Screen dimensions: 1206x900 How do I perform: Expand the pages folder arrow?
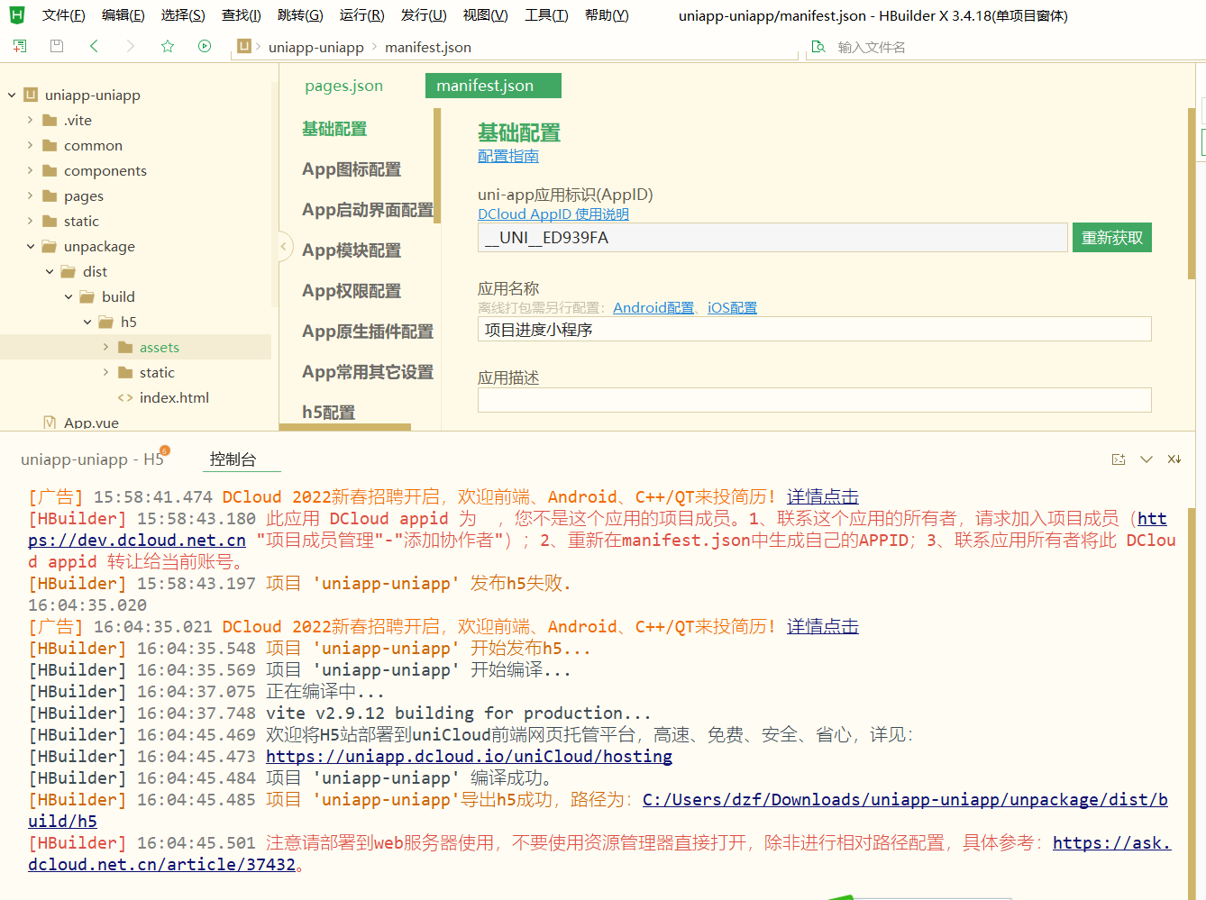pyautogui.click(x=30, y=195)
